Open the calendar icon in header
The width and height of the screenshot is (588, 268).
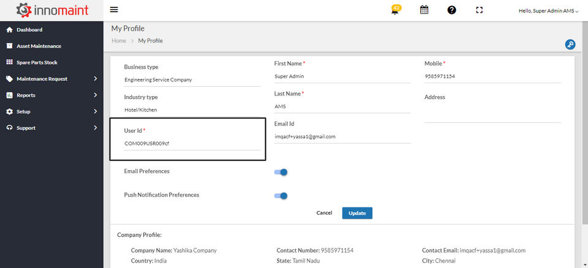coord(424,10)
